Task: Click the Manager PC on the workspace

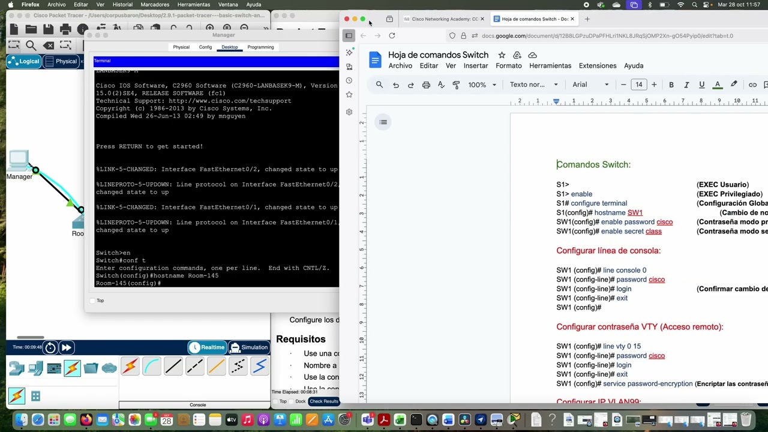Action: [x=19, y=160]
